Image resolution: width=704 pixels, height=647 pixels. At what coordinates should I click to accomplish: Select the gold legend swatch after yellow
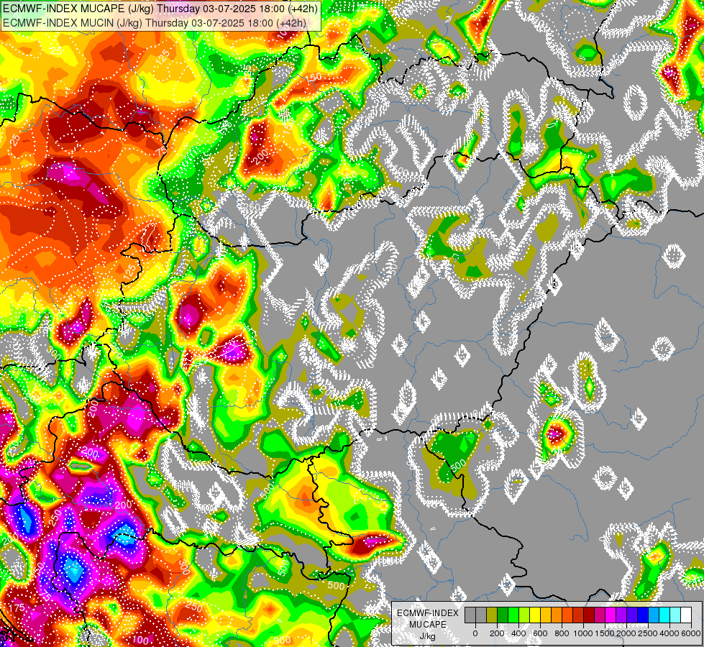coord(546,615)
